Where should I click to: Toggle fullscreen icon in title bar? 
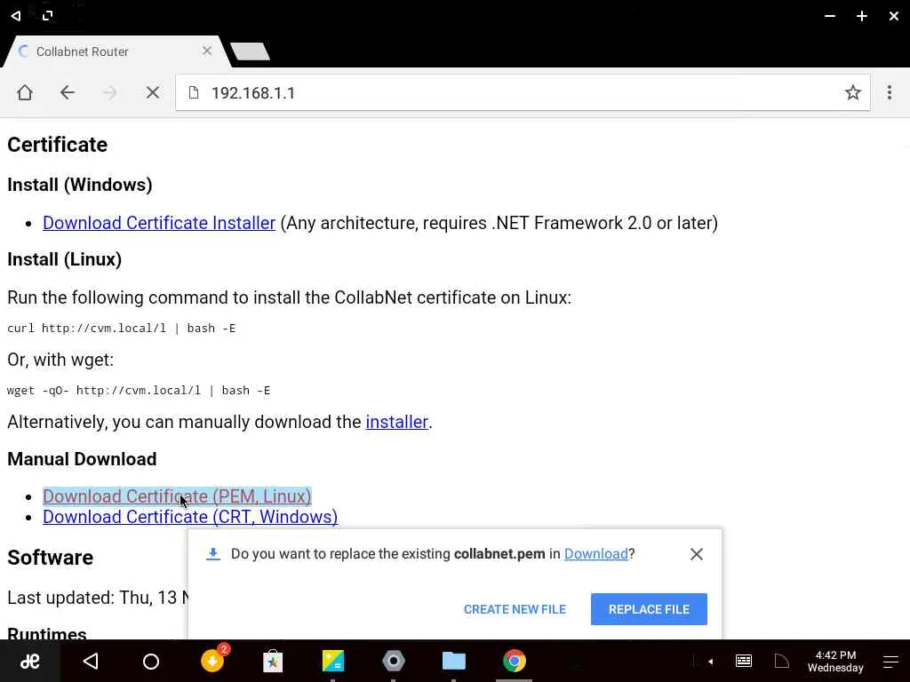pos(48,16)
